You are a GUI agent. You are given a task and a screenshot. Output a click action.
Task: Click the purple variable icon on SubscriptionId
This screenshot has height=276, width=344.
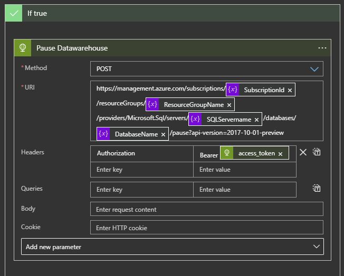(233, 90)
